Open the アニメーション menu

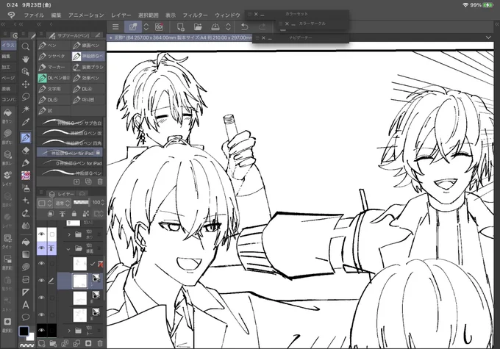[x=86, y=15]
